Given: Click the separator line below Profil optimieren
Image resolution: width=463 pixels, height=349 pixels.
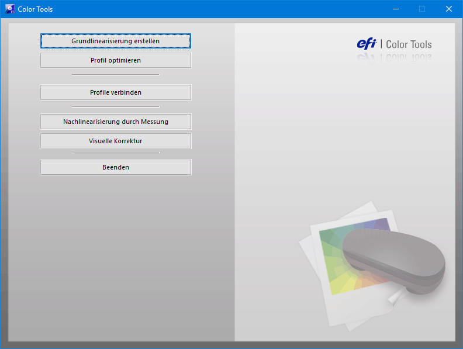Looking at the screenshot, I should tap(115, 75).
